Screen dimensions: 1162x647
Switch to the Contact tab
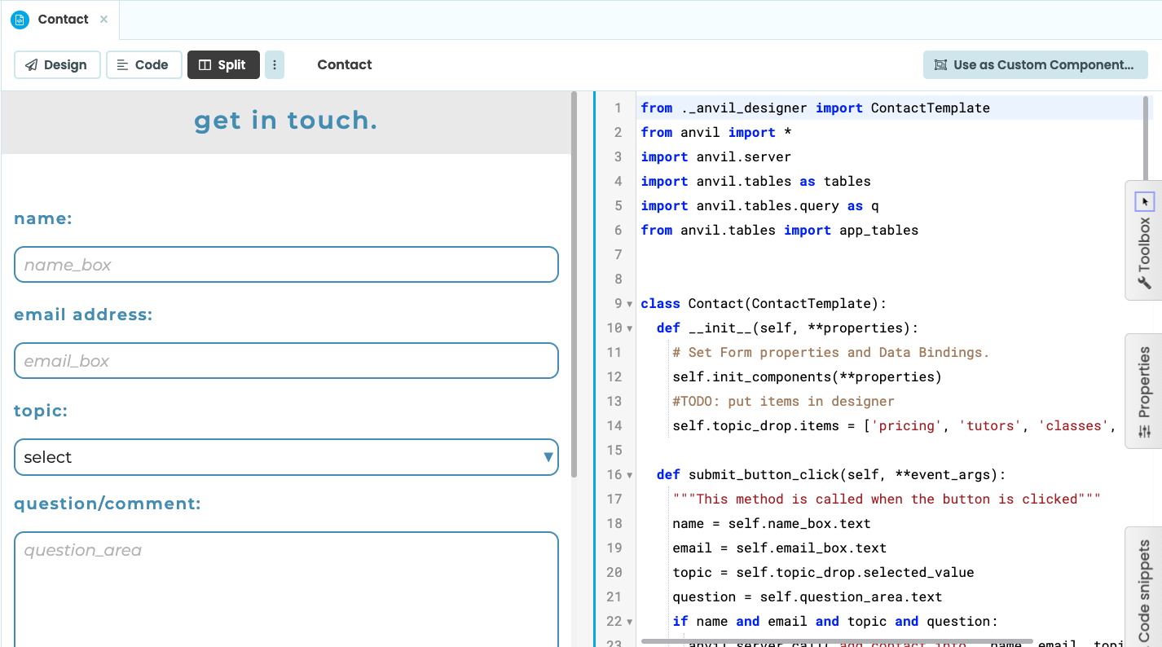pyautogui.click(x=63, y=19)
